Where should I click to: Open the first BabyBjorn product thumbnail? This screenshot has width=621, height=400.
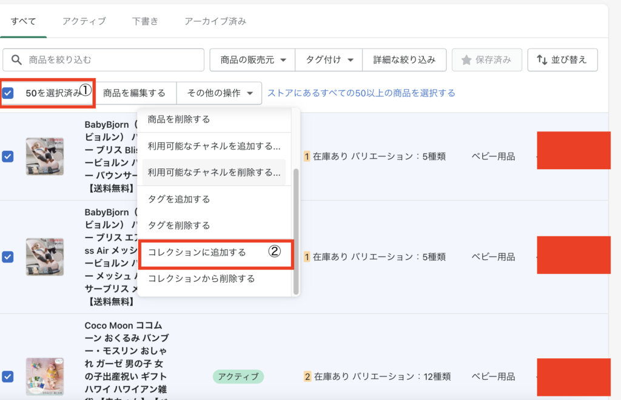click(x=44, y=156)
